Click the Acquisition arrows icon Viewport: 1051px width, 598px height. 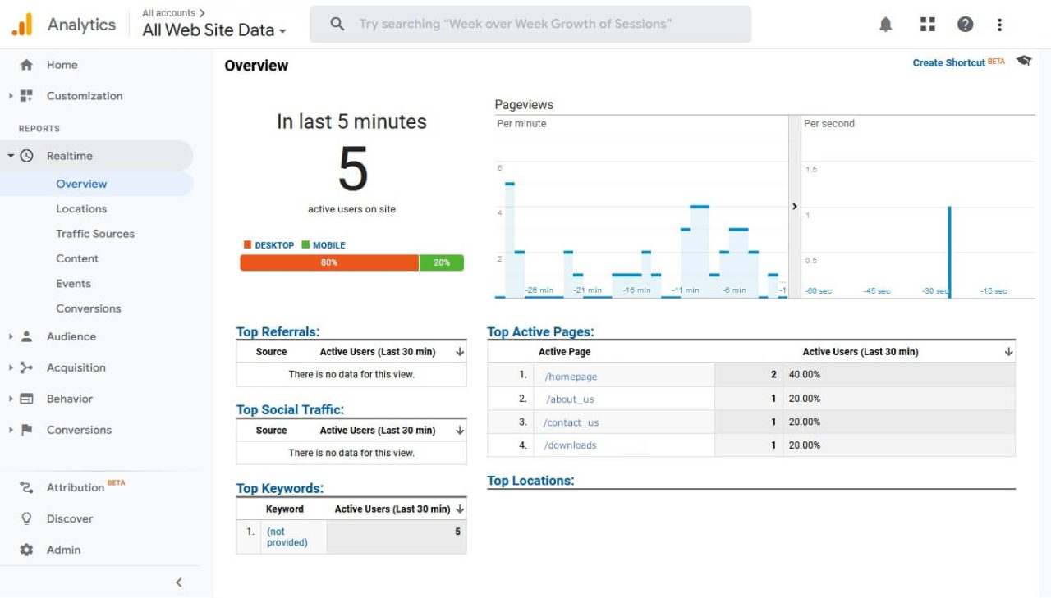pos(26,367)
